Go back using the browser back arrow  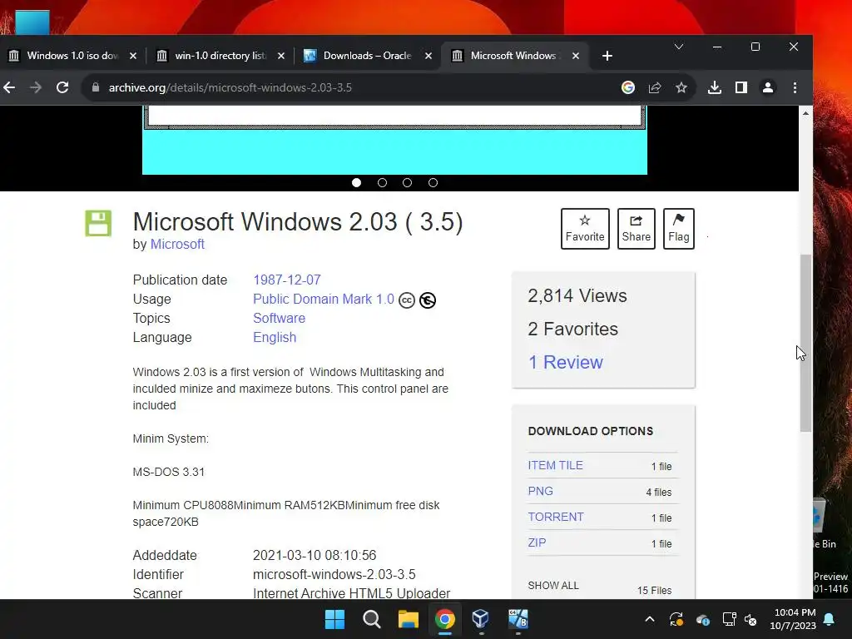pyautogui.click(x=9, y=87)
